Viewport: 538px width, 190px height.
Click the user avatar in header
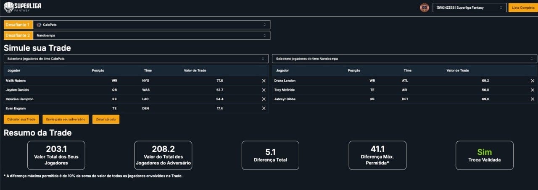[x=424, y=8]
